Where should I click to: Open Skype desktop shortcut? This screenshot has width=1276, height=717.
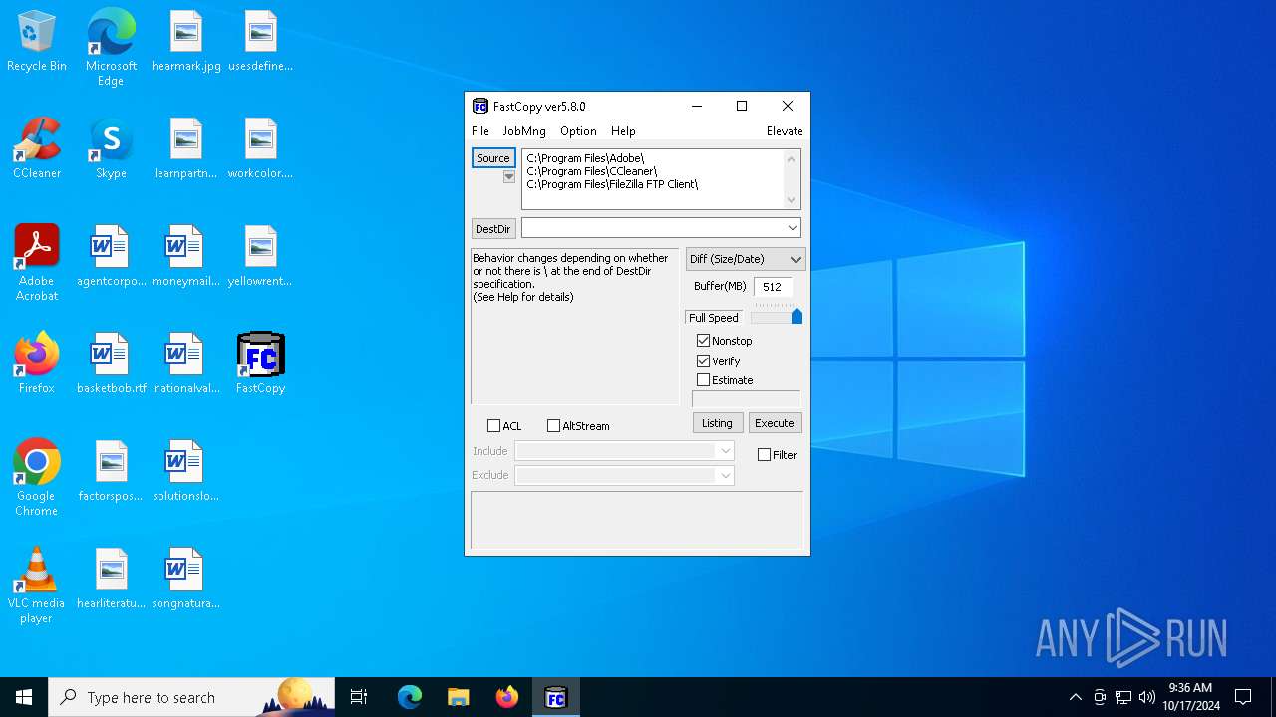coord(111,149)
